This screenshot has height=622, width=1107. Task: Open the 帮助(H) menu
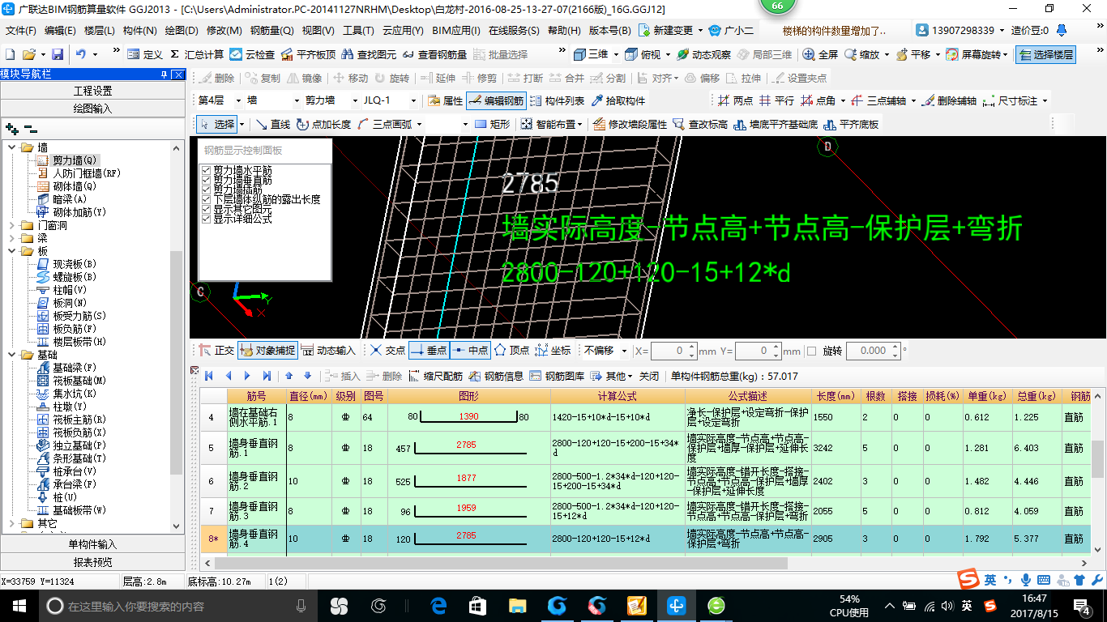point(564,31)
